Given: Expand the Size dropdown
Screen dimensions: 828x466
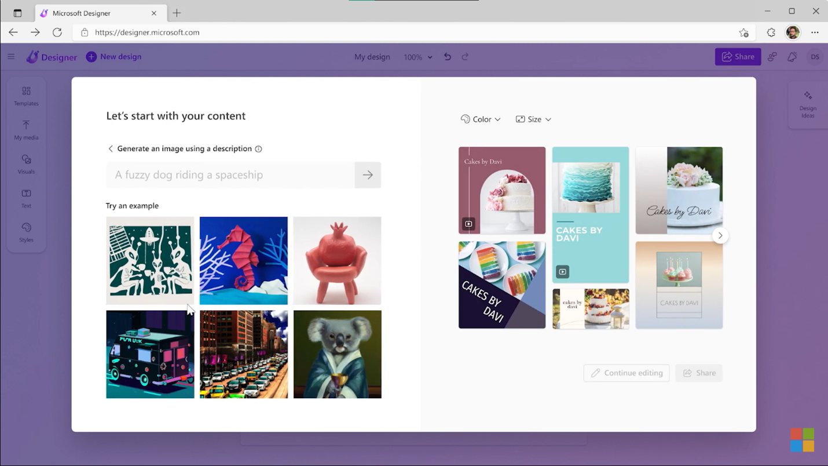Looking at the screenshot, I should coord(533,119).
